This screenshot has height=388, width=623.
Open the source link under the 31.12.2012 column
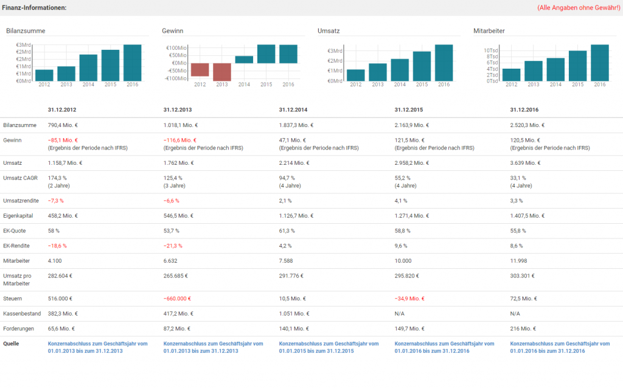click(97, 347)
